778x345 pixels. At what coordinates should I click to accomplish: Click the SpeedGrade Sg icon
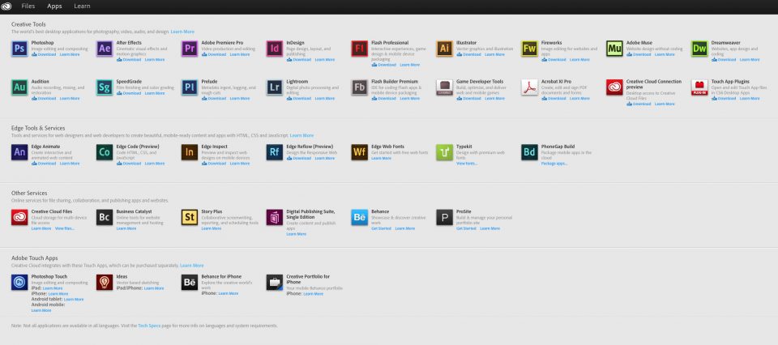(x=105, y=87)
